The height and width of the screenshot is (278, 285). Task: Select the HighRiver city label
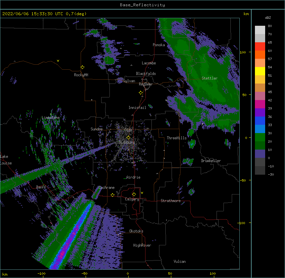142,245
